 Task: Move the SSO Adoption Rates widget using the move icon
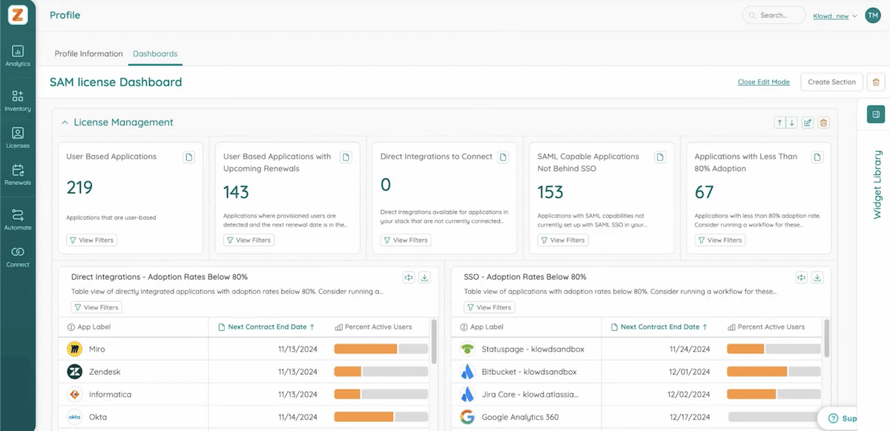pos(801,277)
